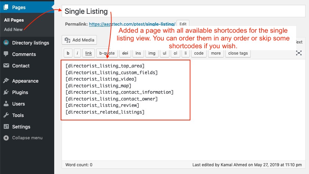Open Directory listings icon in sidebar

(6, 42)
